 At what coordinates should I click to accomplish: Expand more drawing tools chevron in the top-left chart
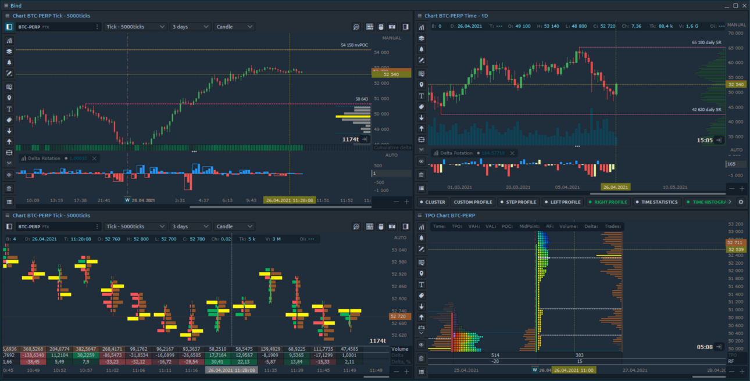point(9,163)
